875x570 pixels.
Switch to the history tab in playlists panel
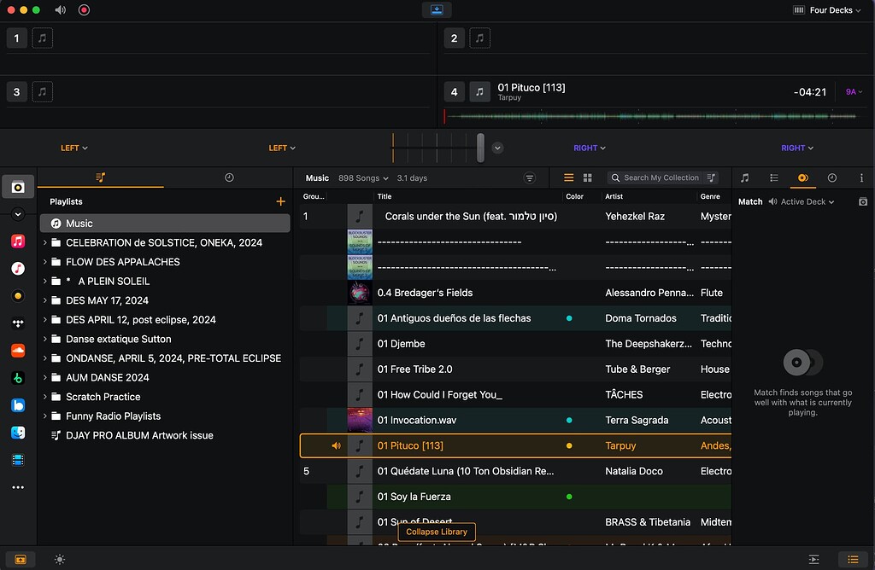point(229,177)
